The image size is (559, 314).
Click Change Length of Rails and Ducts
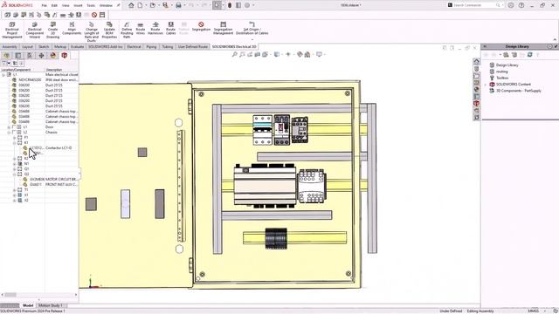[91, 31]
